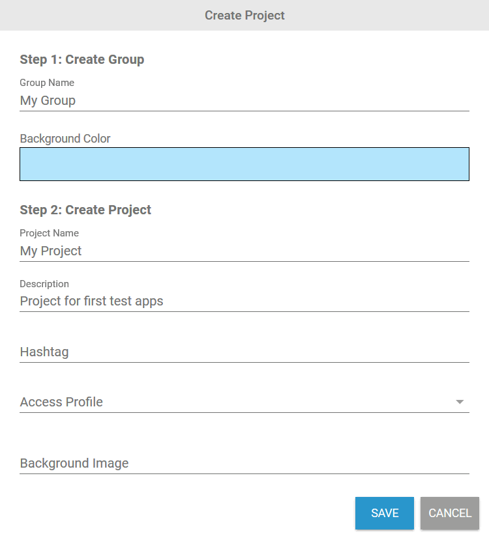Click the 'My Project' text value
489x536 pixels.
point(51,251)
